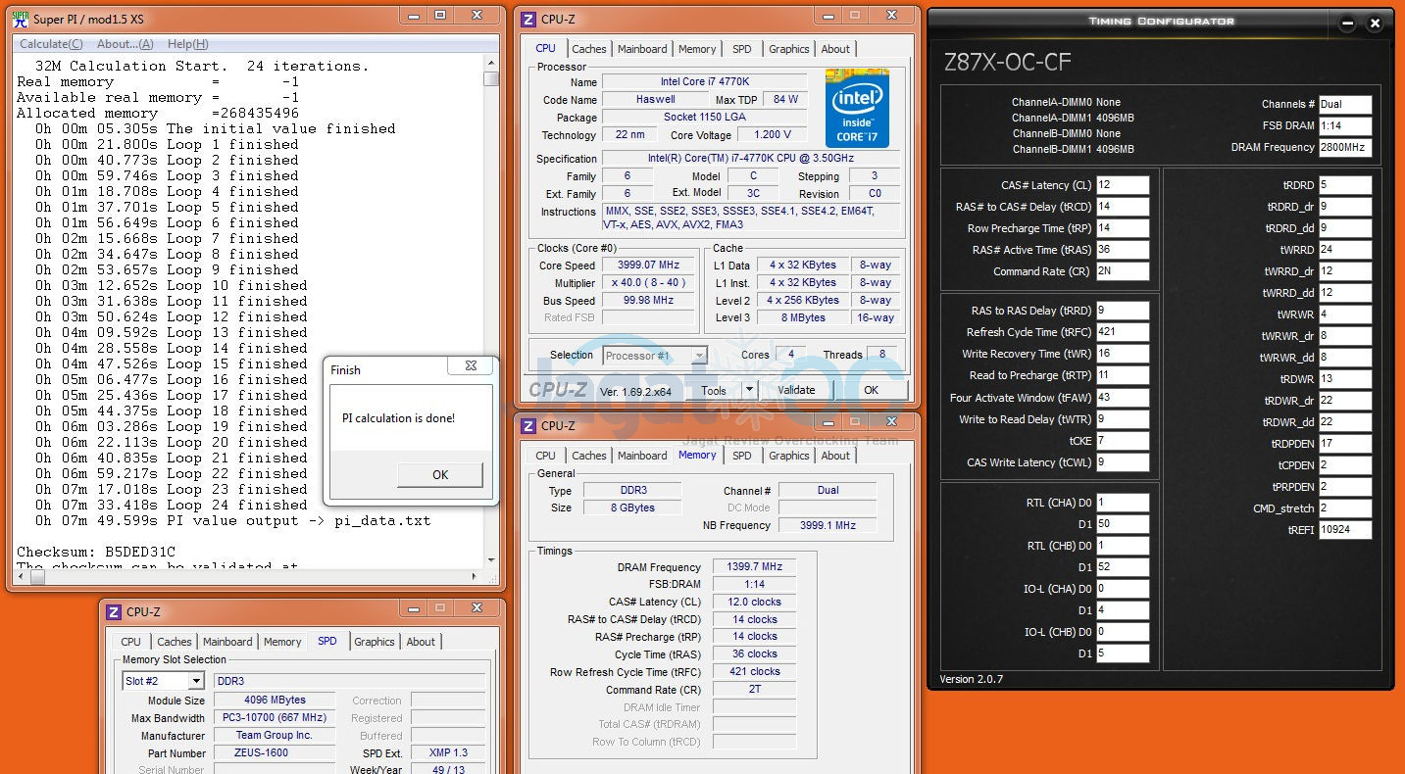Click the Super PI vertical scrollbar track
Screen dimensions: 1405x774
tap(491, 294)
